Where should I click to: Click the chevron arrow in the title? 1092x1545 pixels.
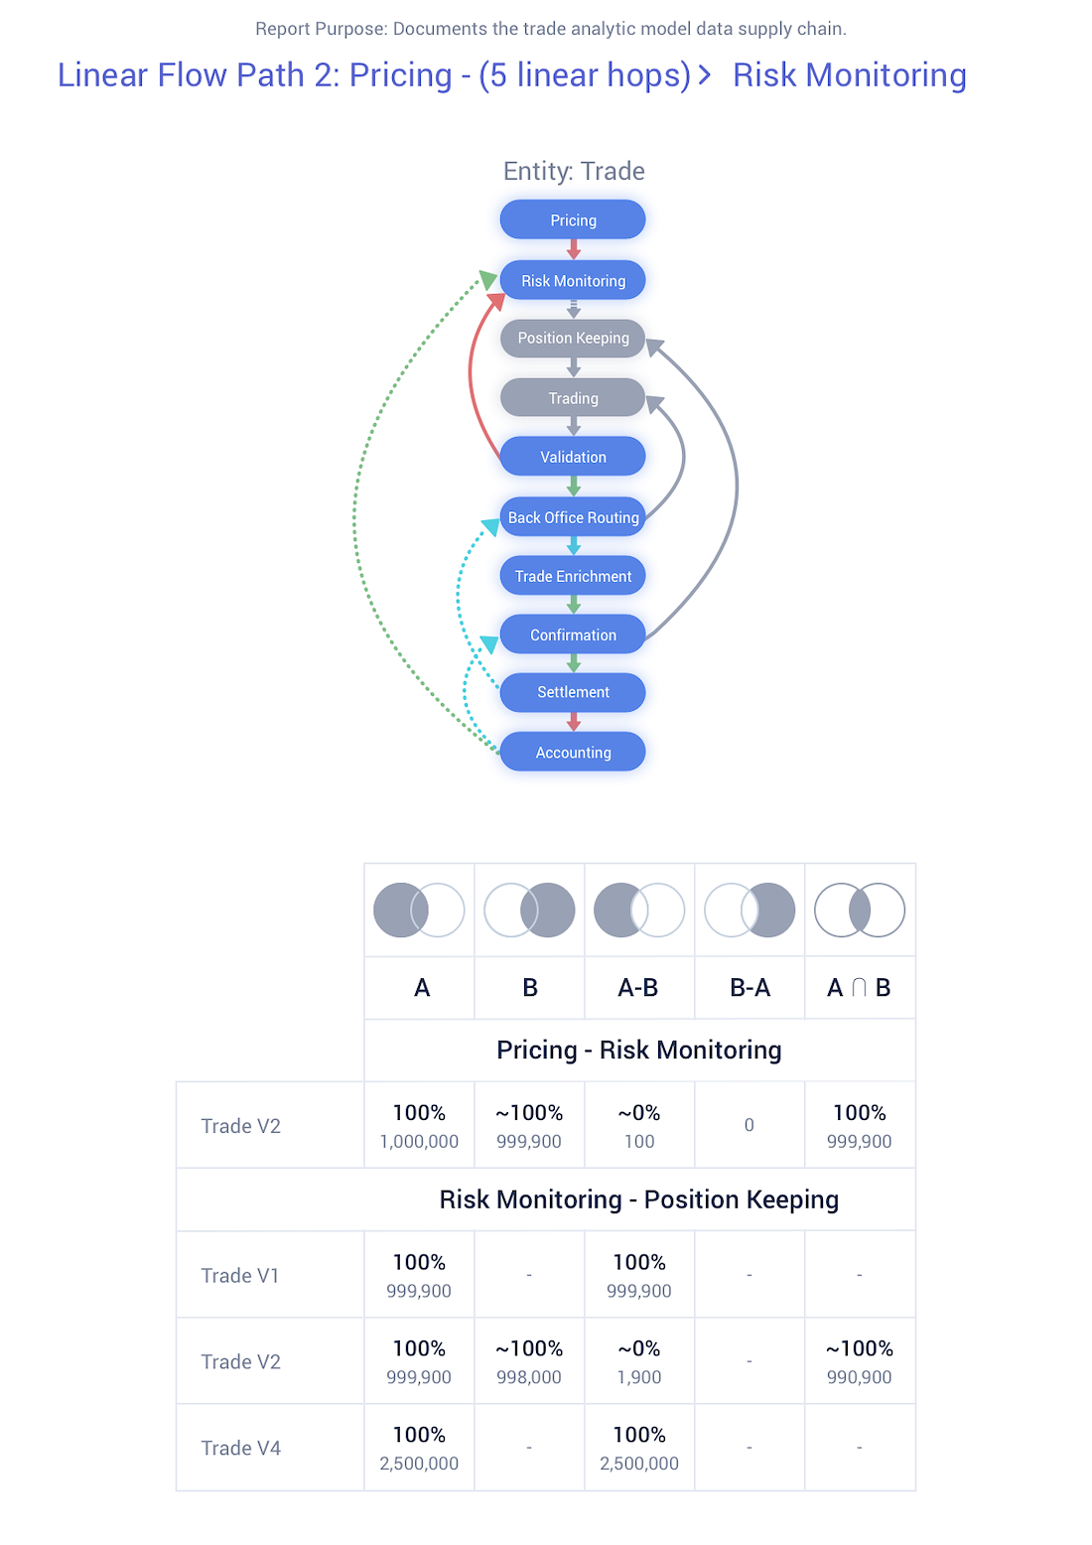[705, 74]
